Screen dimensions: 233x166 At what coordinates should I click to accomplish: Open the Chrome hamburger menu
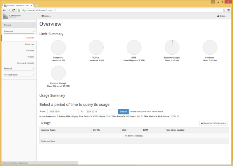[x=229, y=10]
